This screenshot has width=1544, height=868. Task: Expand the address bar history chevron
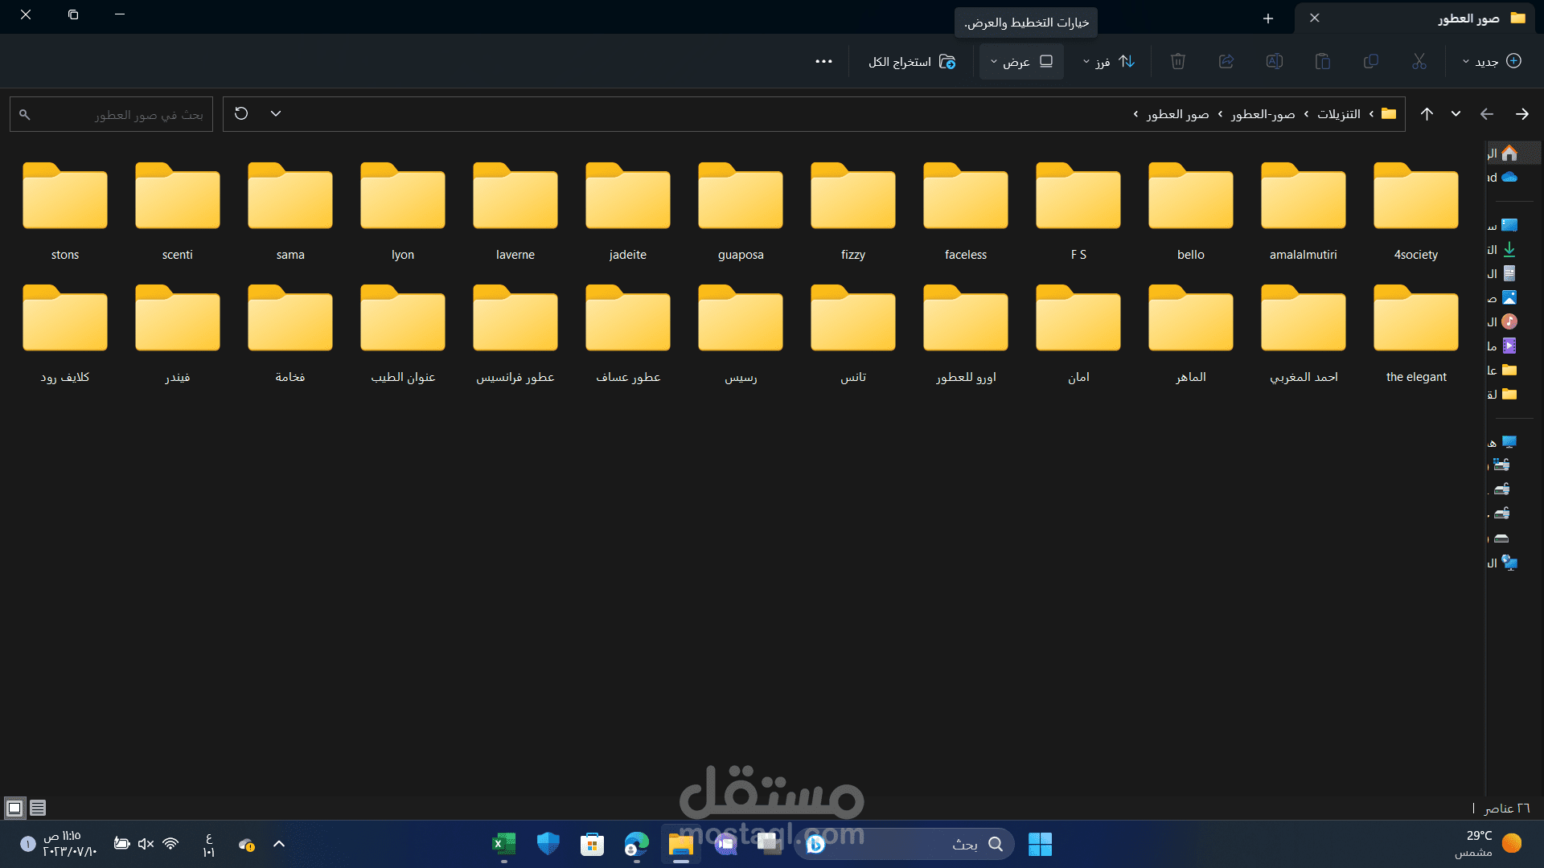(276, 114)
